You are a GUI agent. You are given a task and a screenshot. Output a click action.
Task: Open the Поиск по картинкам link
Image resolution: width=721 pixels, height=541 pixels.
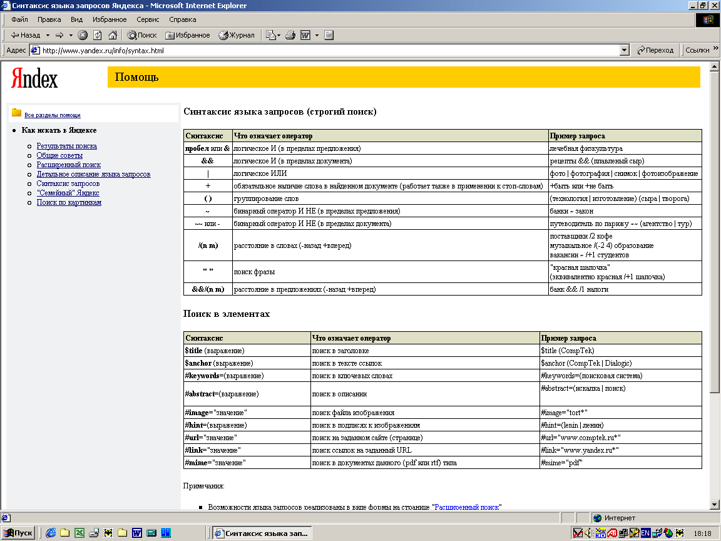tap(69, 202)
